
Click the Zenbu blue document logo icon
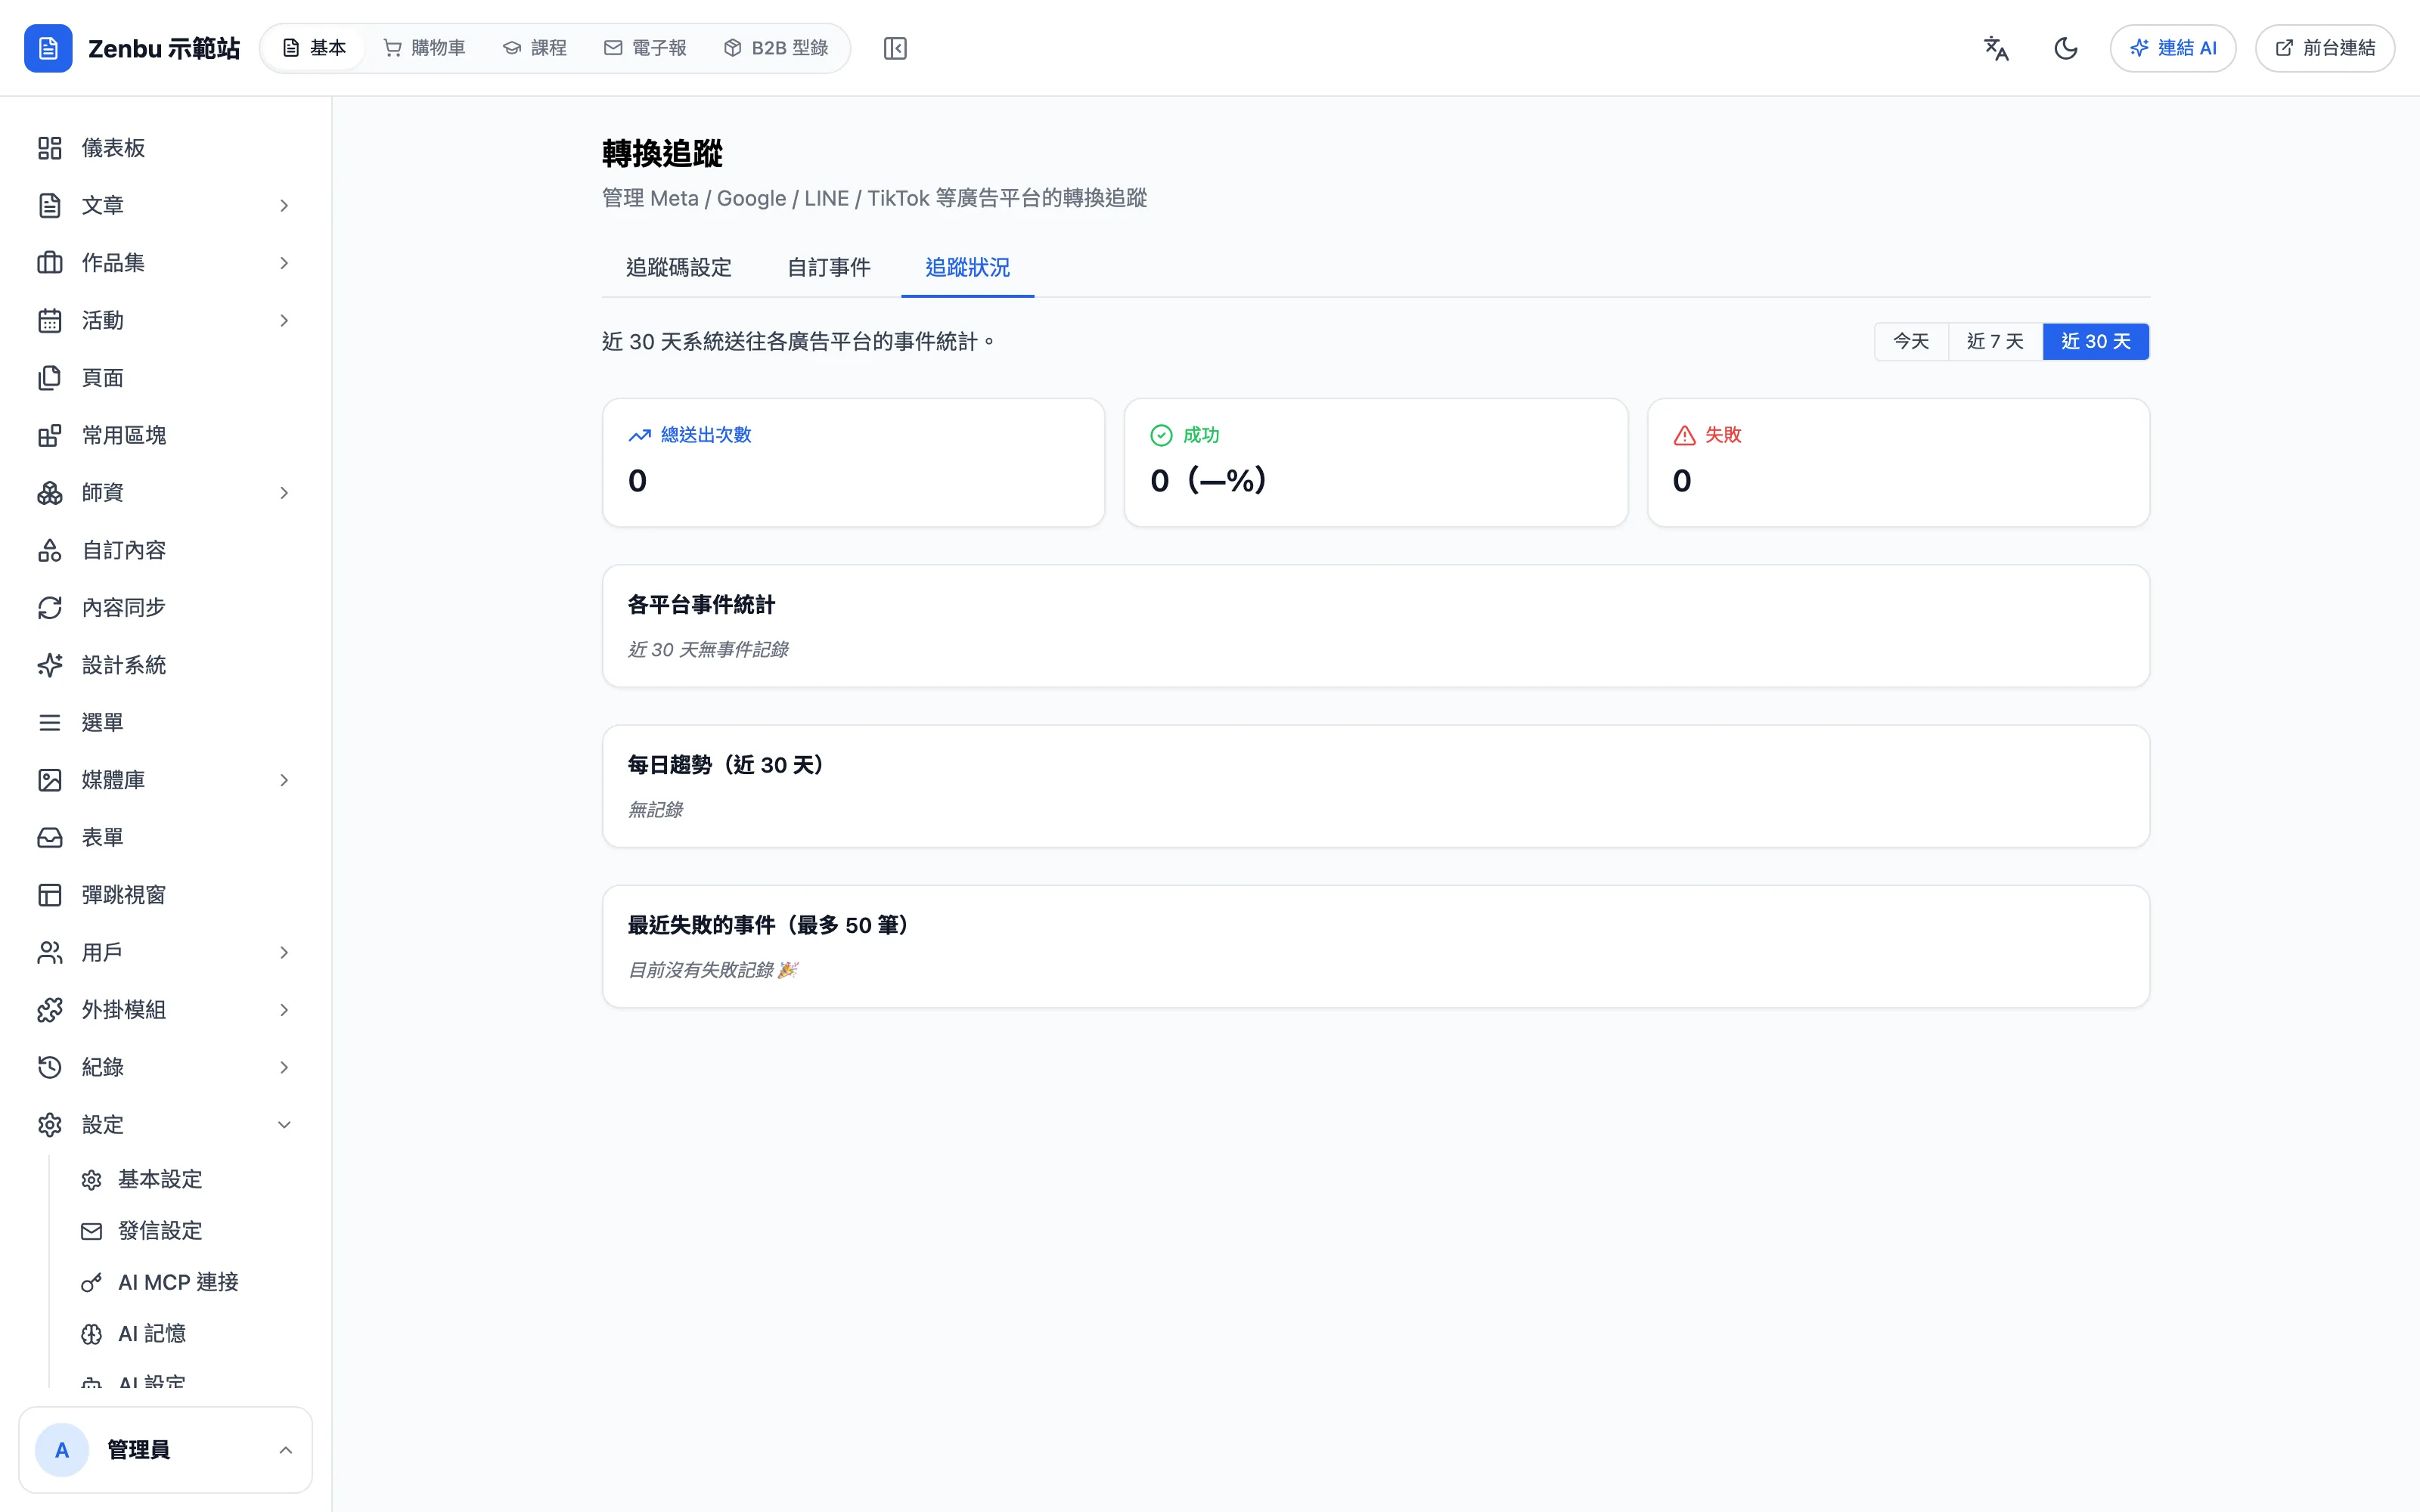point(48,48)
